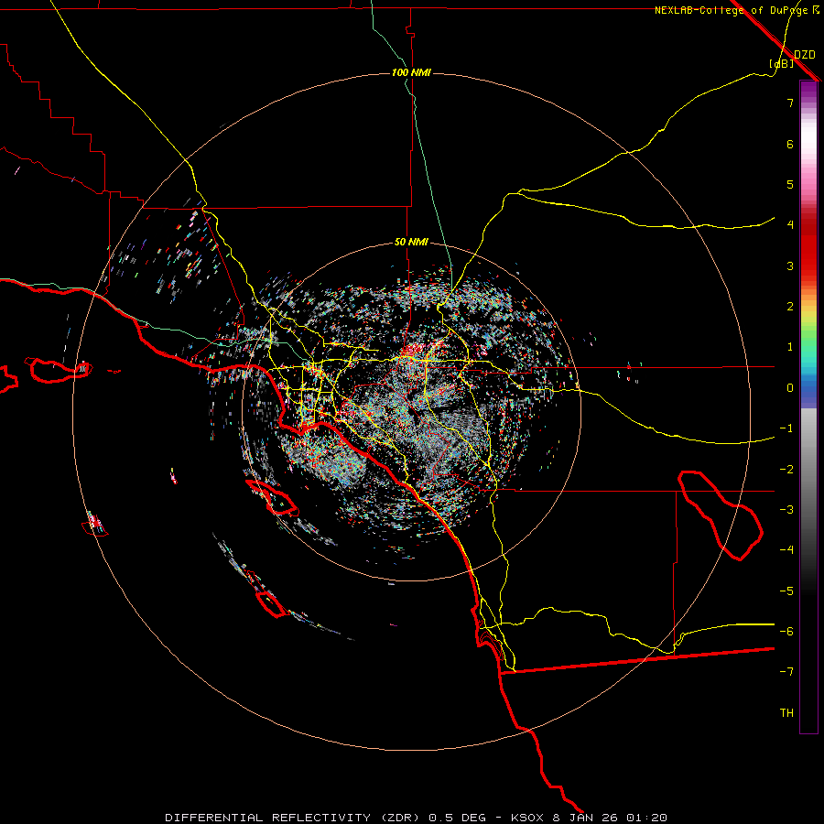This screenshot has height=824, width=824.
Task: Select the -6 value on the scale
Action: [x=786, y=632]
